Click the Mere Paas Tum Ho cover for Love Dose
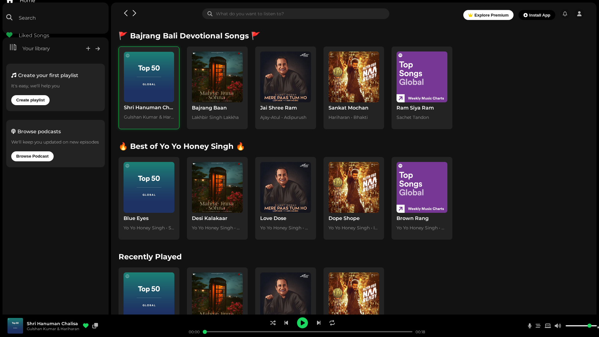Viewport: 599px width, 337px height. tap(285, 187)
